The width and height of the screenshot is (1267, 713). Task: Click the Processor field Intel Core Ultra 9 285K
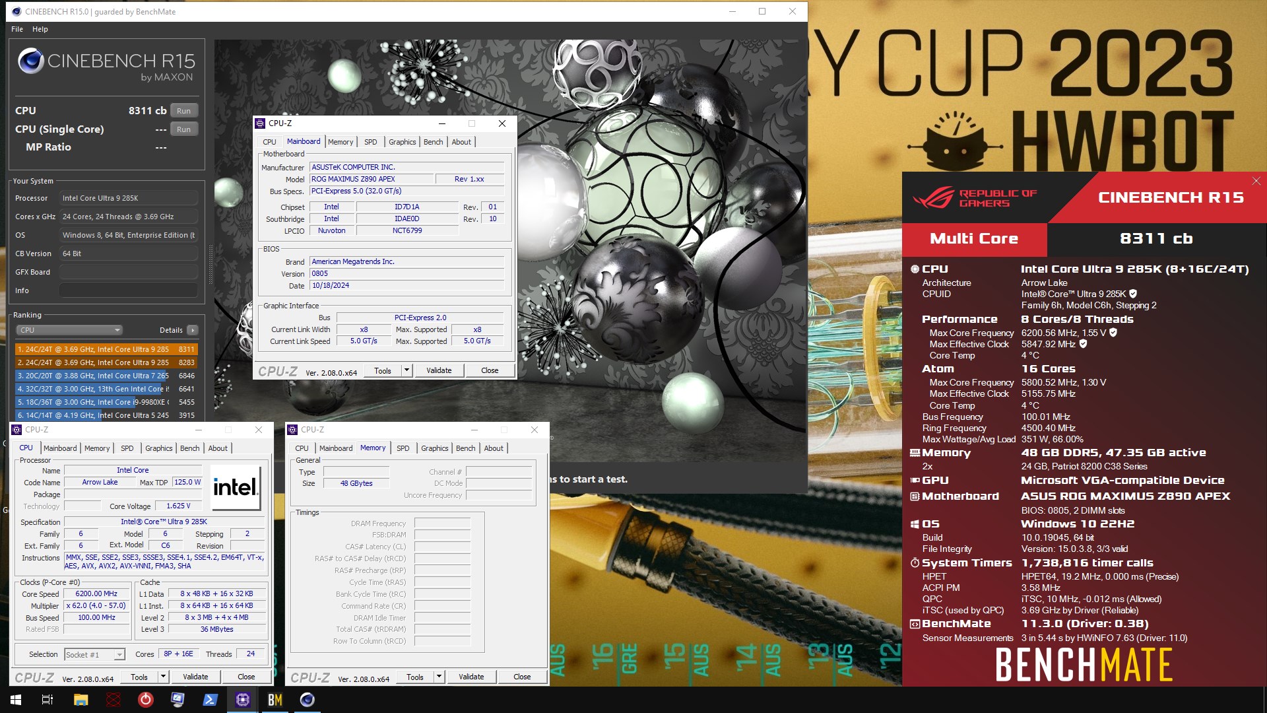(129, 198)
